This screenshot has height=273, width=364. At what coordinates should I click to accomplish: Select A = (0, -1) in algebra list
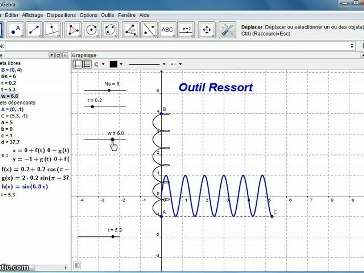tap(12, 109)
